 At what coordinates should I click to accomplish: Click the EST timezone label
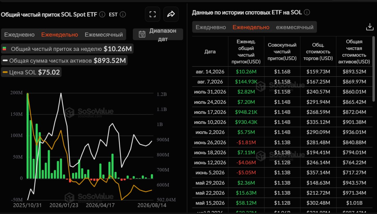(113, 14)
